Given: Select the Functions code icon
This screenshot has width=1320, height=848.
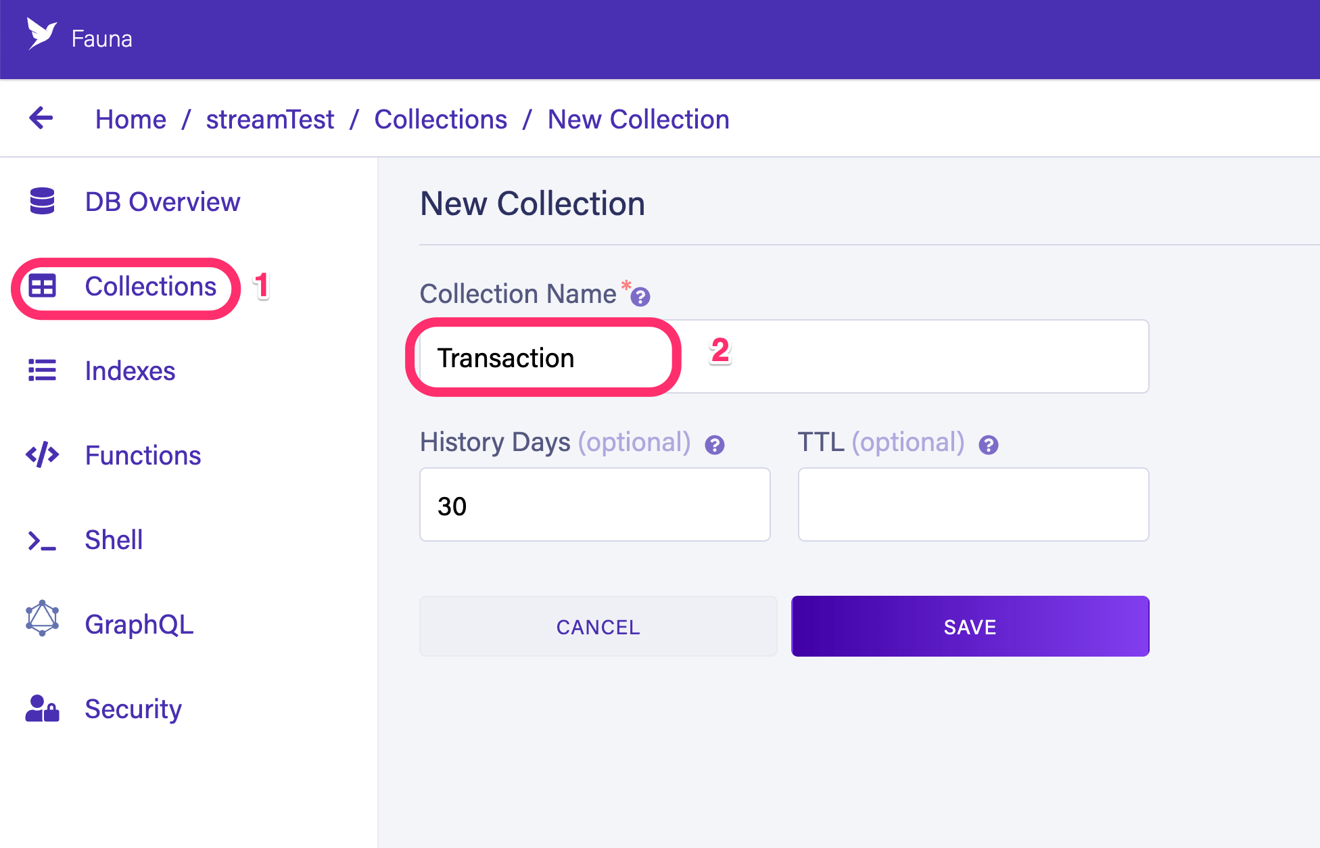Looking at the screenshot, I should [42, 455].
